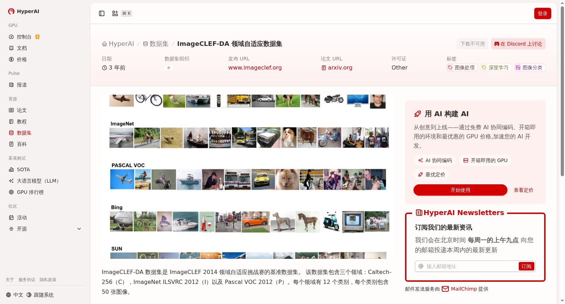
Task: Toggle the sidebar panel icon
Action: pyautogui.click(x=102, y=13)
